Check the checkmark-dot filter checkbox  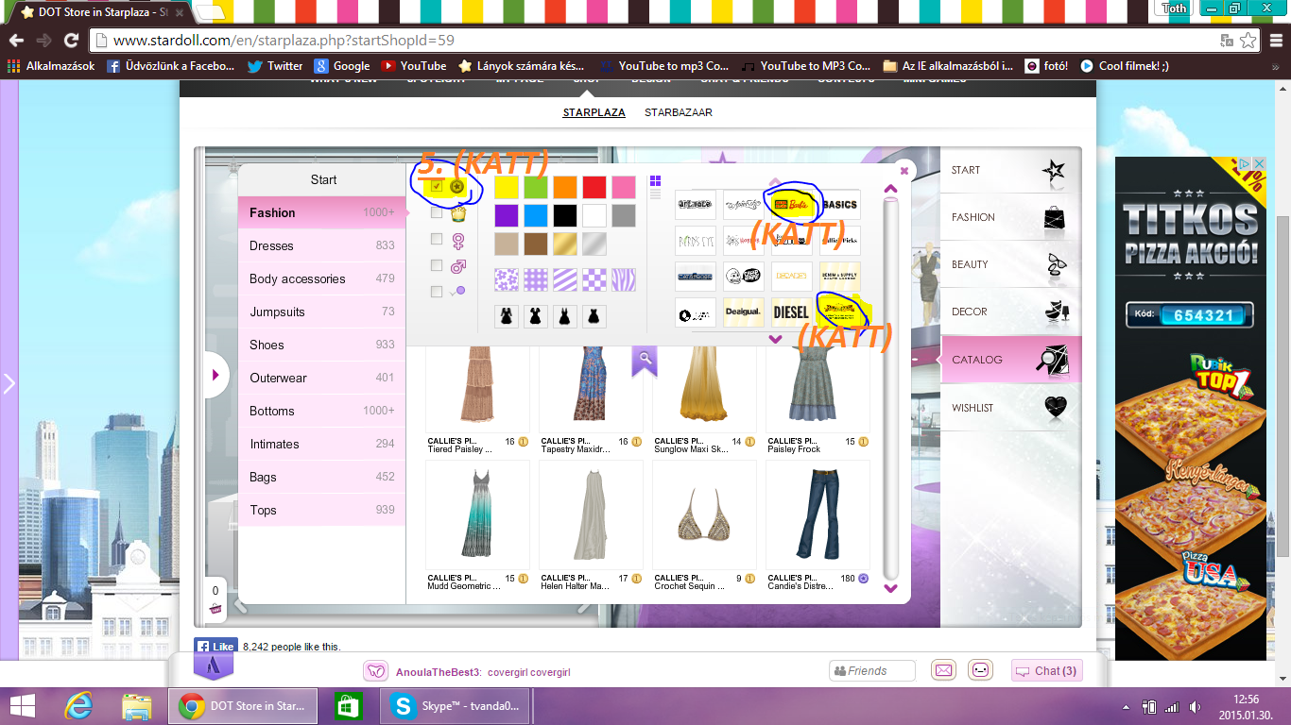[x=437, y=292]
